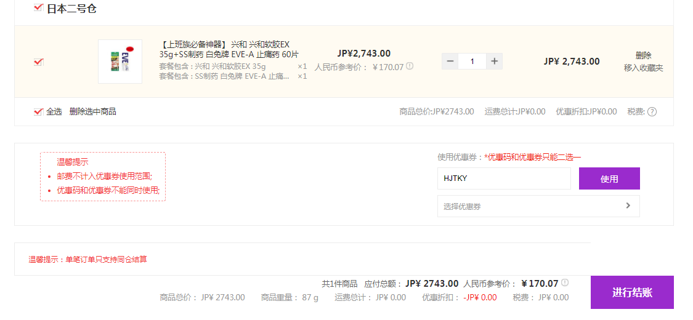Click info icon beside item's ¥170.07 reference price
The width and height of the screenshot is (693, 320).
[x=410, y=66]
